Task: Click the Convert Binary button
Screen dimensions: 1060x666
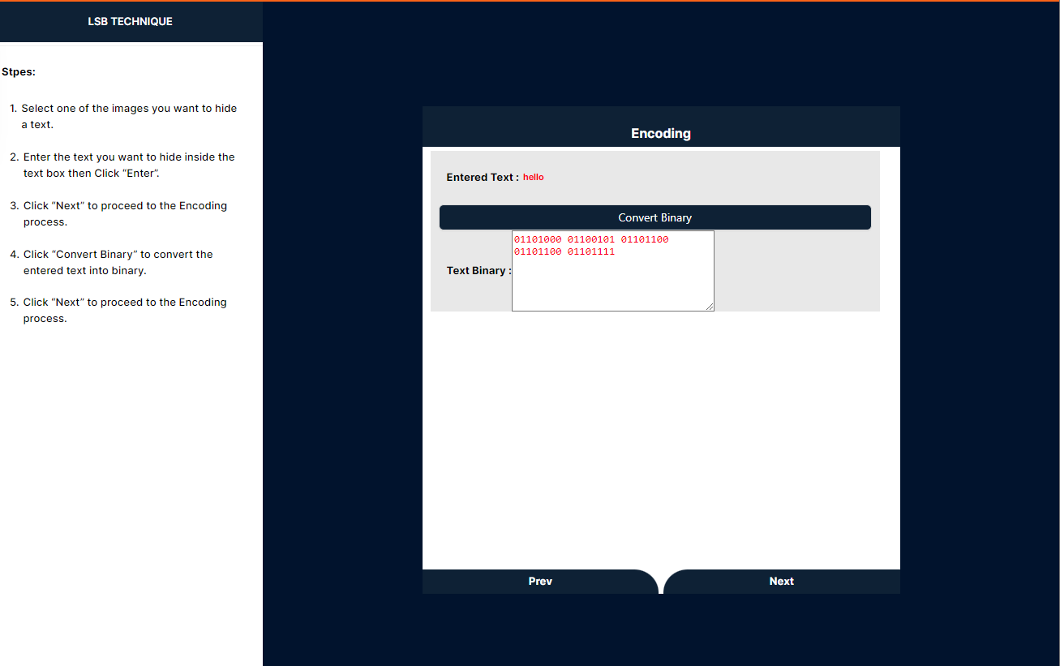Action: [x=654, y=217]
